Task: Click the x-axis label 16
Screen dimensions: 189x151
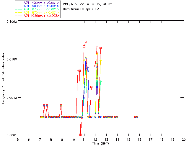Action: point(139,139)
